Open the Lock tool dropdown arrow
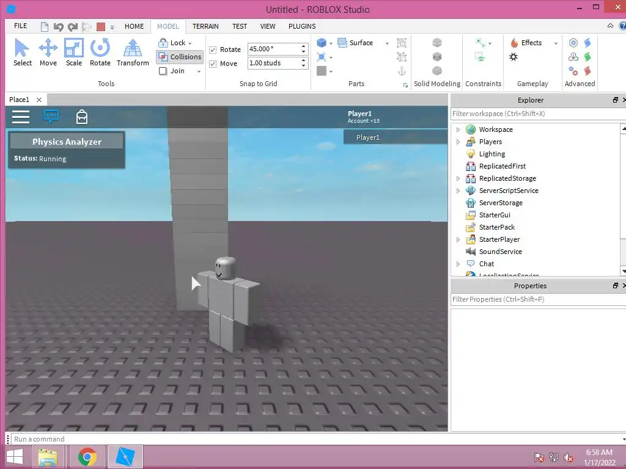 click(190, 43)
